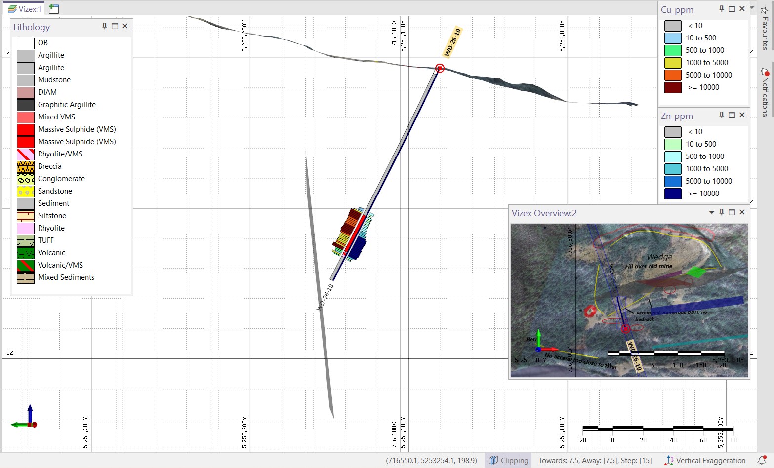Click the scale bar in main Vizex view
Viewport: 774px width, 468px height.
658,428
